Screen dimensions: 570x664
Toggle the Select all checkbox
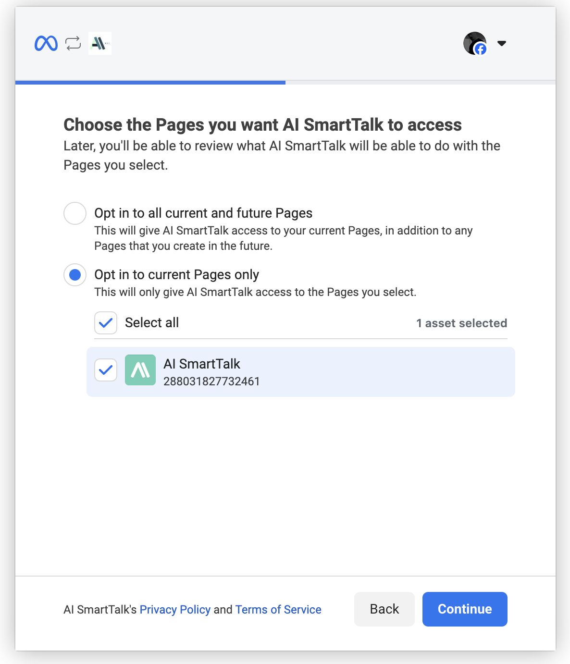[106, 323]
